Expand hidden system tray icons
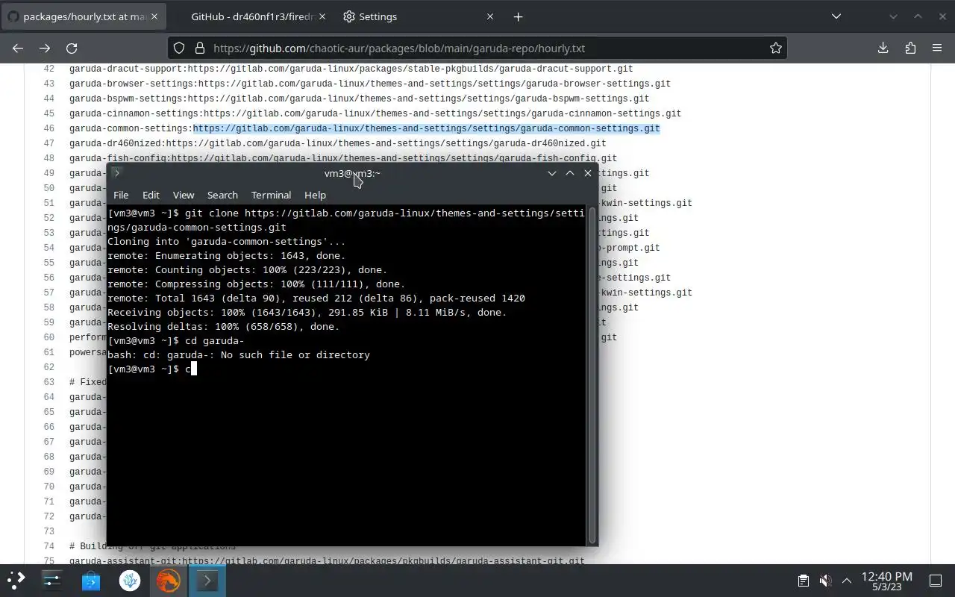Viewport: 955px width, 597px height. (847, 581)
